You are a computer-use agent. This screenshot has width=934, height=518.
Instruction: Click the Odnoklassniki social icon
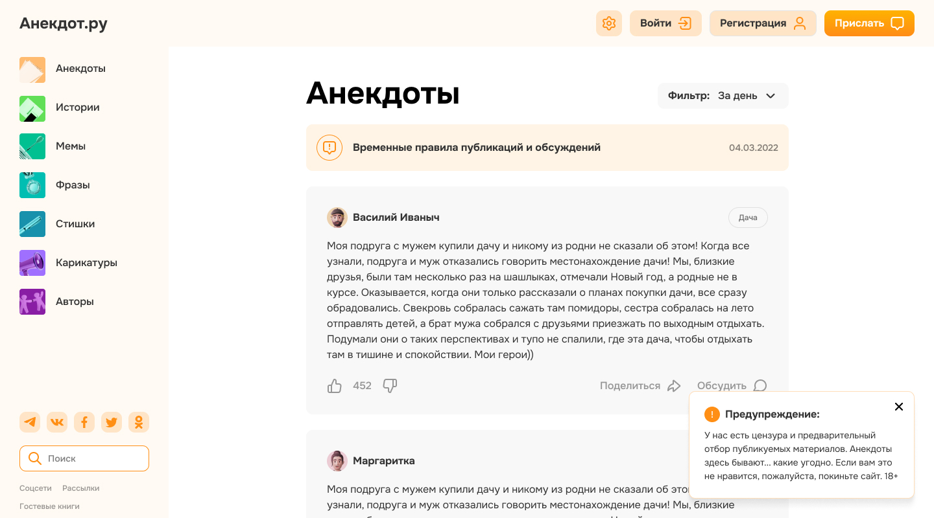point(139,422)
